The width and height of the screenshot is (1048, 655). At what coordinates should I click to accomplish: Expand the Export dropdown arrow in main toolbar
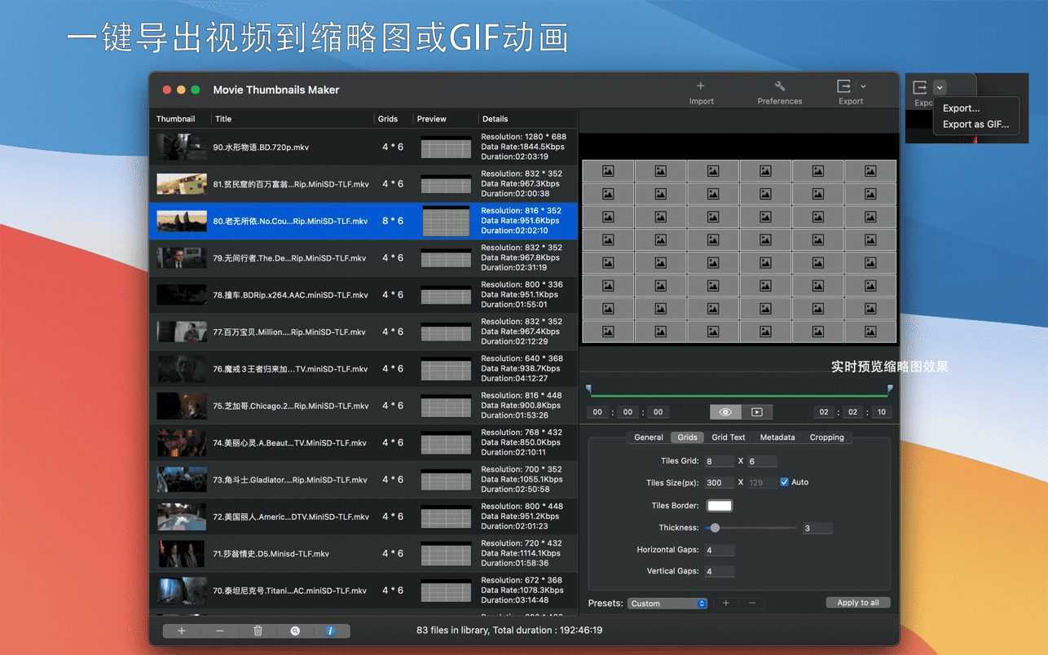click(864, 86)
